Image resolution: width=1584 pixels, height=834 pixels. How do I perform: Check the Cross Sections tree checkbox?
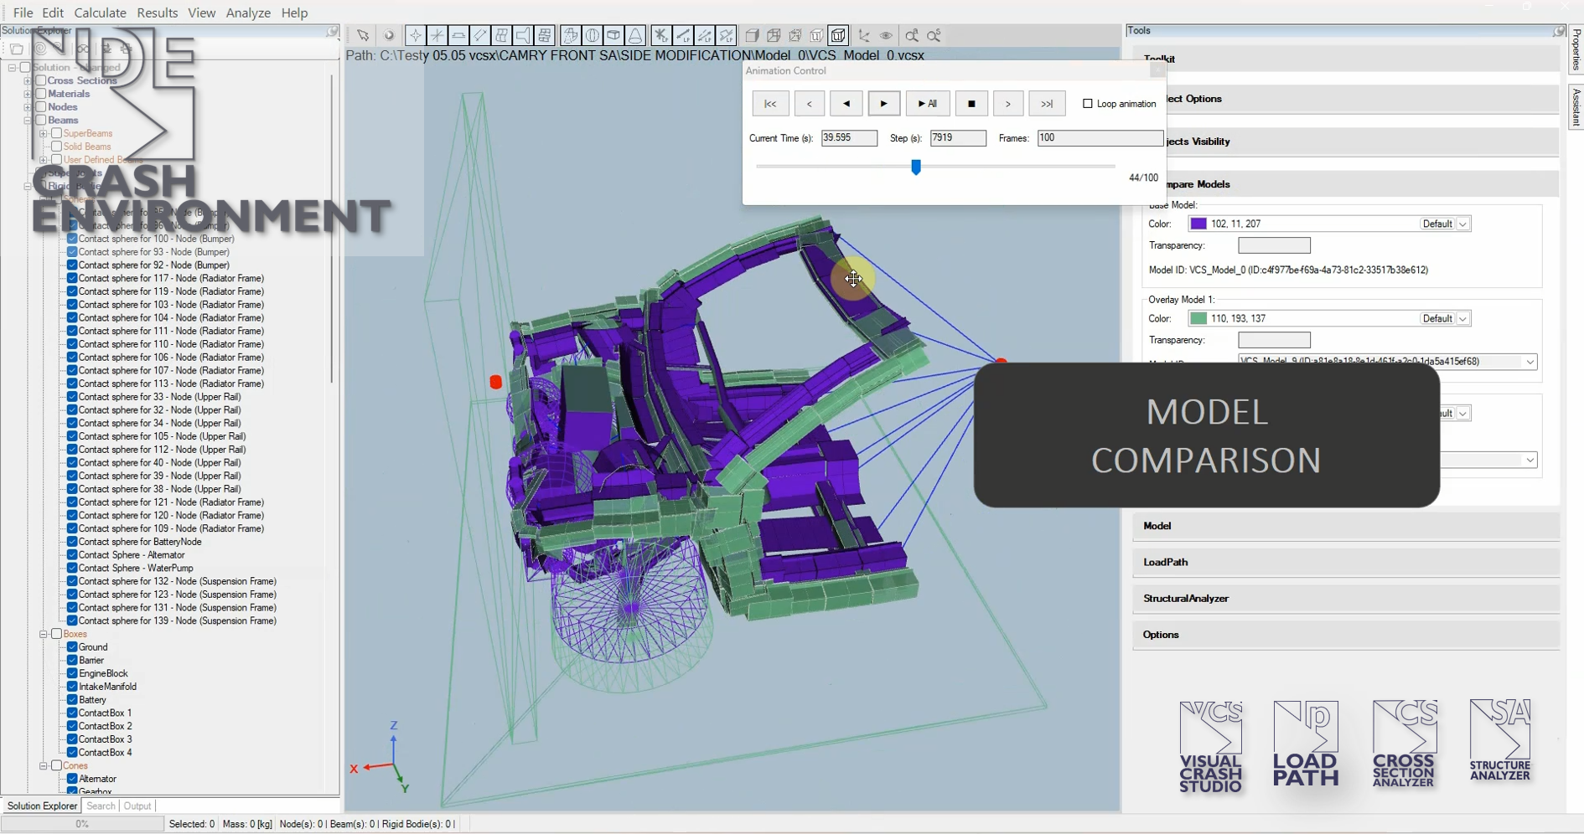(40, 80)
